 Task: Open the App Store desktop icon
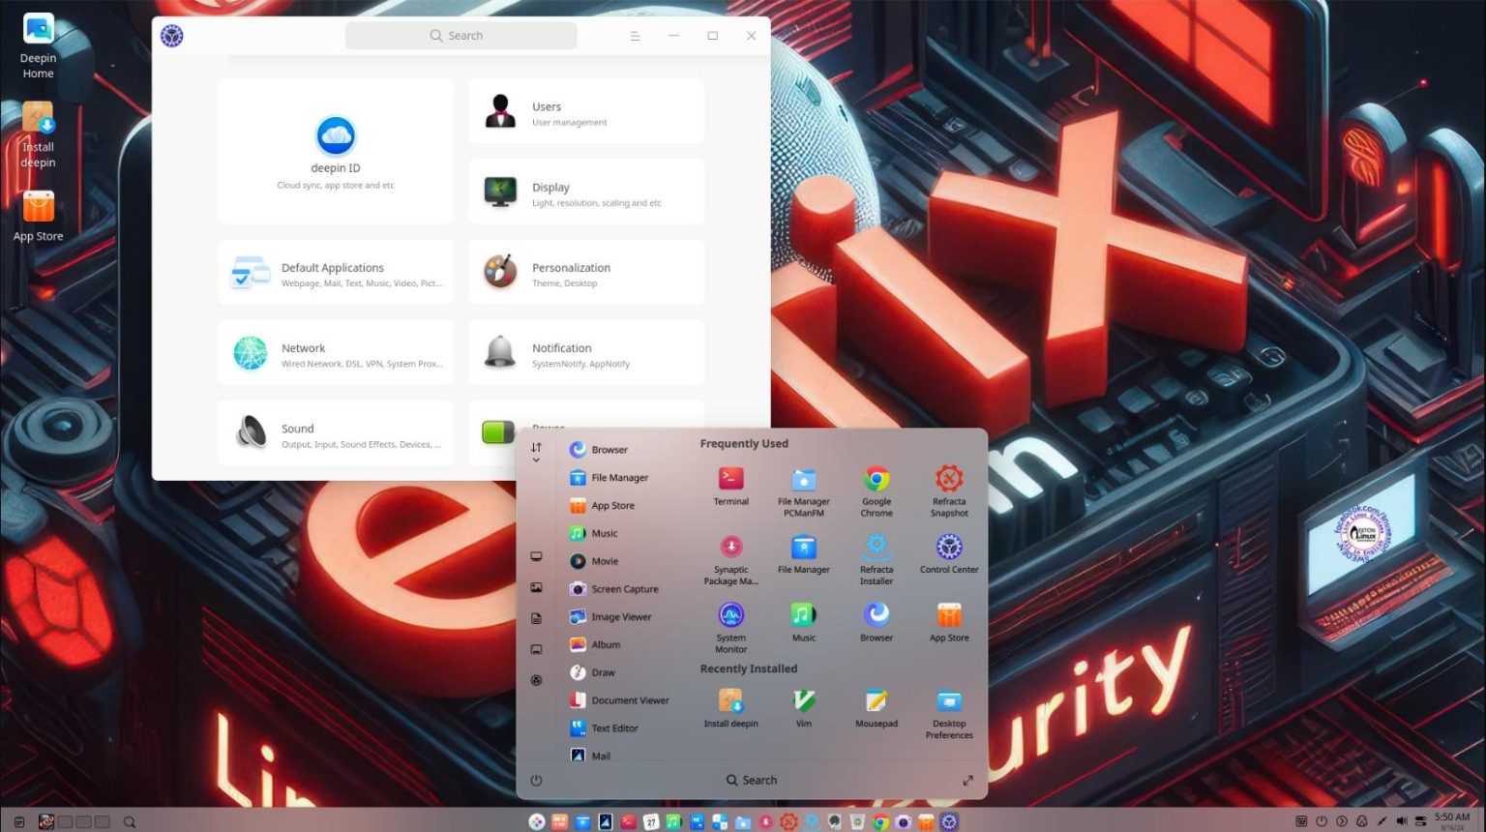[x=37, y=206]
